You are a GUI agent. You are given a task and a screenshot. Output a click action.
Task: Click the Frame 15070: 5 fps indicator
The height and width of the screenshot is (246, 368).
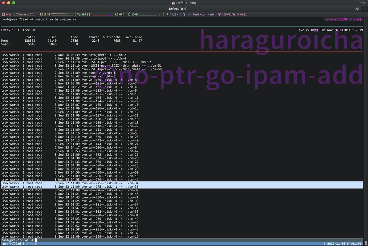click(x=343, y=19)
